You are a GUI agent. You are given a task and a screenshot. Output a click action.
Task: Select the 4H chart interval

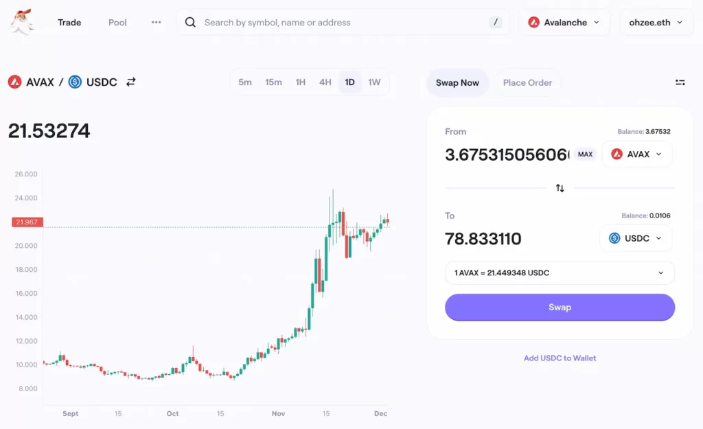(x=325, y=82)
